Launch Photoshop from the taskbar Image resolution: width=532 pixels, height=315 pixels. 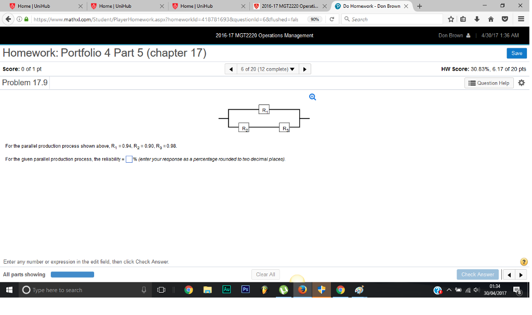[x=245, y=290]
